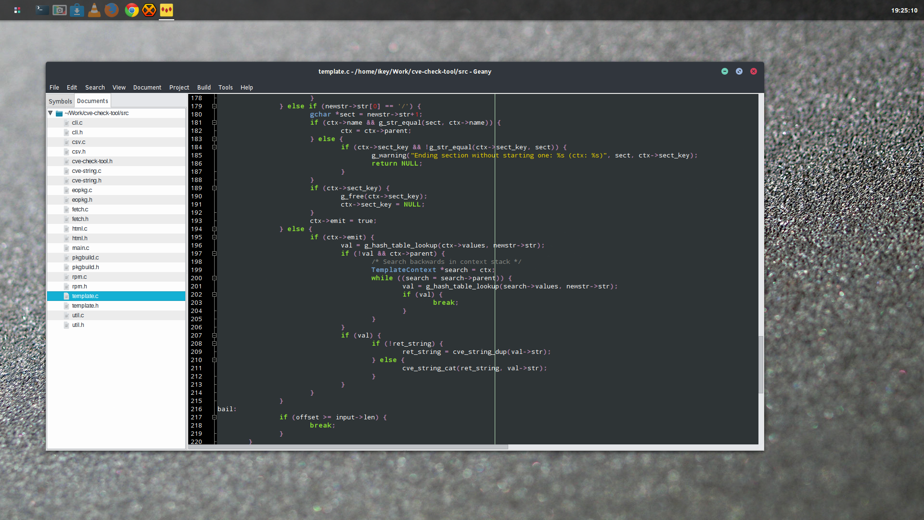Open template.h document
Screen dimensions: 924x520
coord(116,306)
